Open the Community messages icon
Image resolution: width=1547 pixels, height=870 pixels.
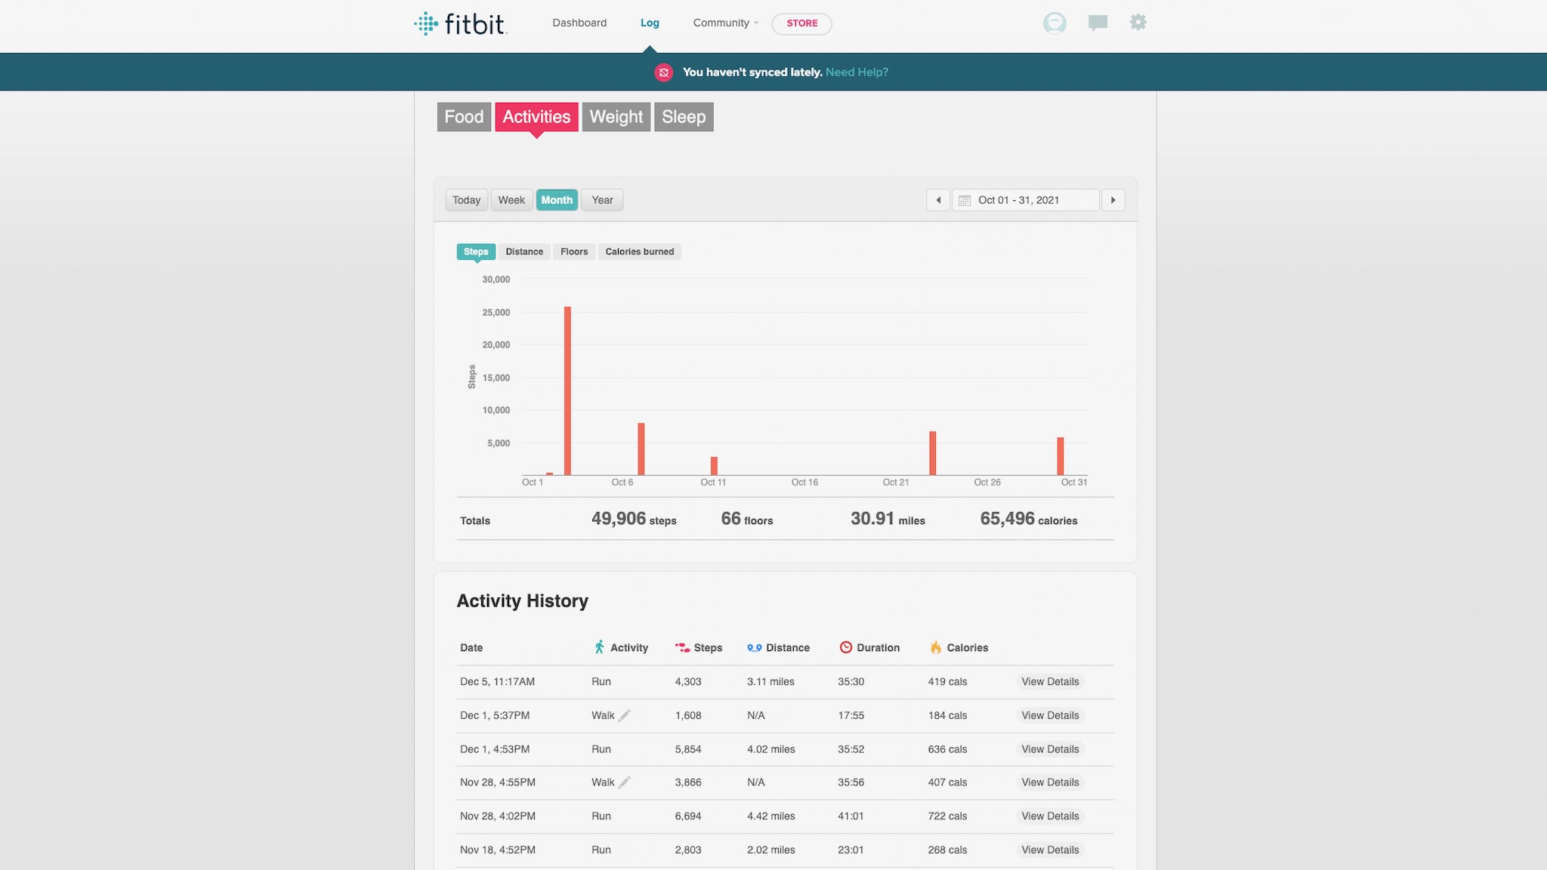coord(1097,23)
